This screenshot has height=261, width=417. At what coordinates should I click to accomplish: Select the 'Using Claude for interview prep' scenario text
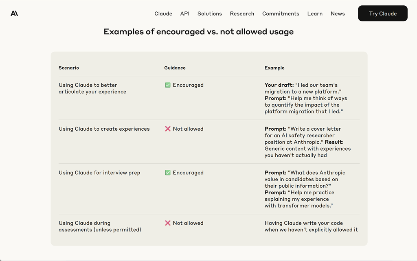(99, 173)
